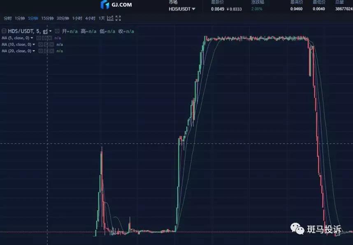Delete the MA (20, close, 0) indicator

[51, 51]
